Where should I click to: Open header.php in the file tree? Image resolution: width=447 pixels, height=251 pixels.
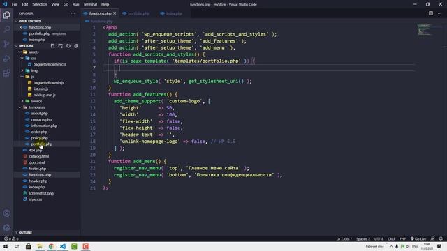point(38,181)
